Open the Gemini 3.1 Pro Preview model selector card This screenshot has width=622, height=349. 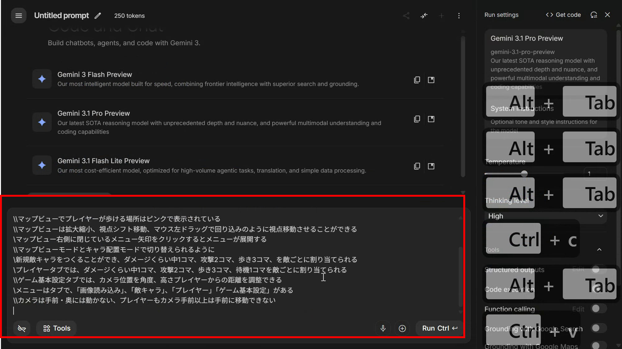pos(546,62)
